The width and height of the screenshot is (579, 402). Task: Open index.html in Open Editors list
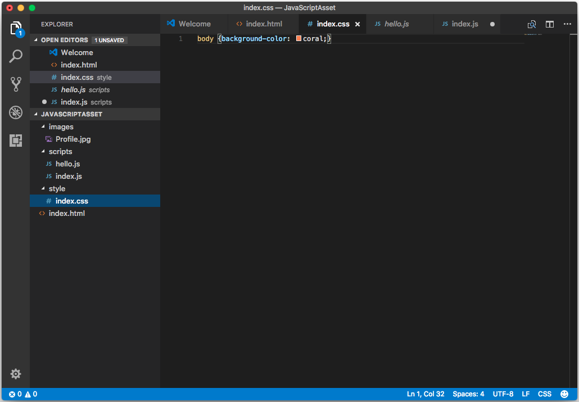(x=95, y=65)
